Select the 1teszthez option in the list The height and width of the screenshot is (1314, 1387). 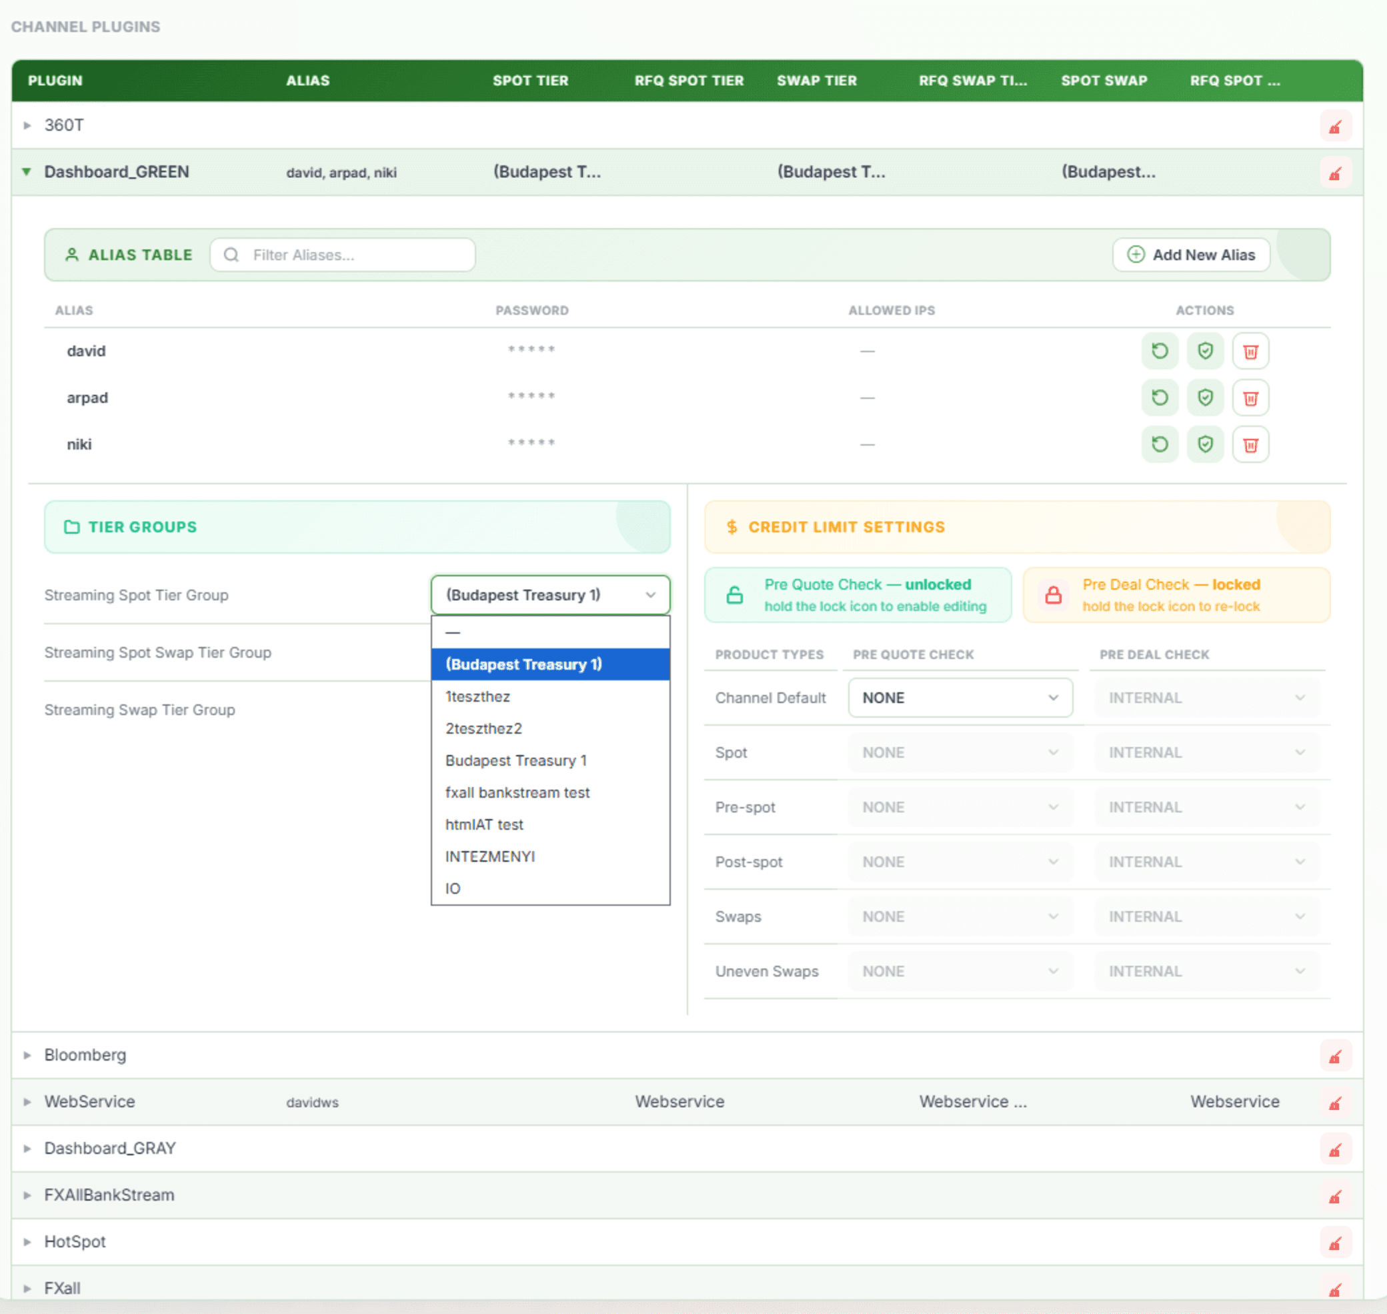(550, 696)
